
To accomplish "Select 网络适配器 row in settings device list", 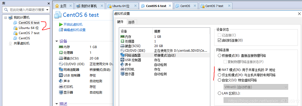I will click(164, 55).
